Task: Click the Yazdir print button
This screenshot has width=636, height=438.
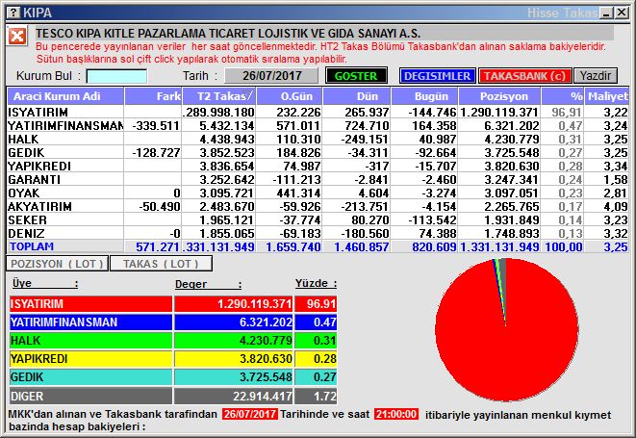Action: [596, 76]
